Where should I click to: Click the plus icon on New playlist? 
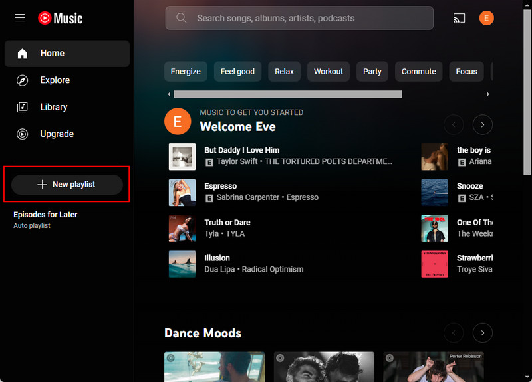42,185
